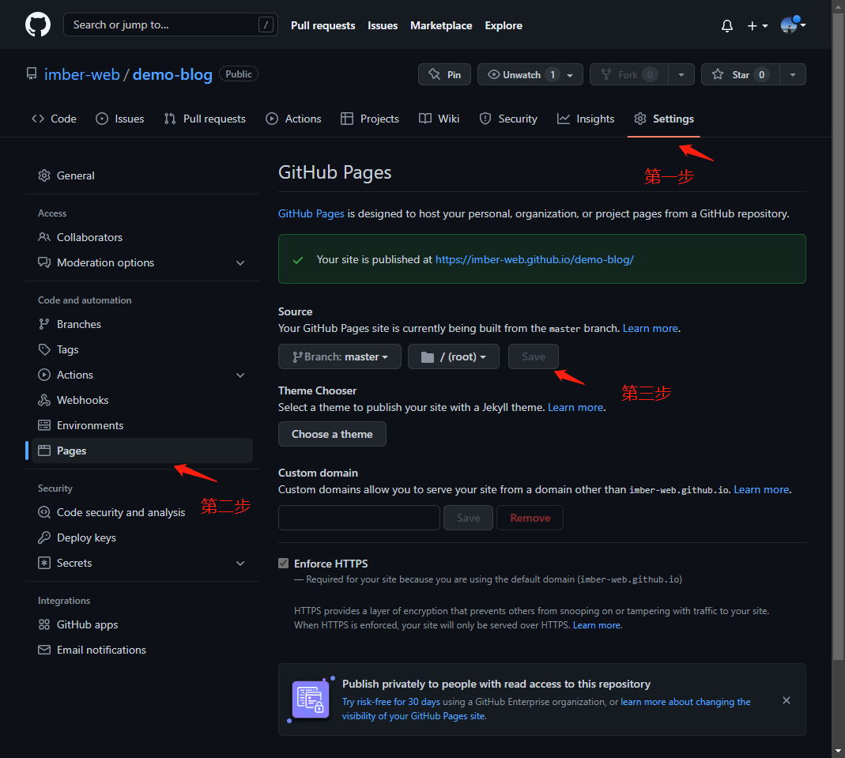
Task: Click the Fork button
Action: pyautogui.click(x=629, y=74)
